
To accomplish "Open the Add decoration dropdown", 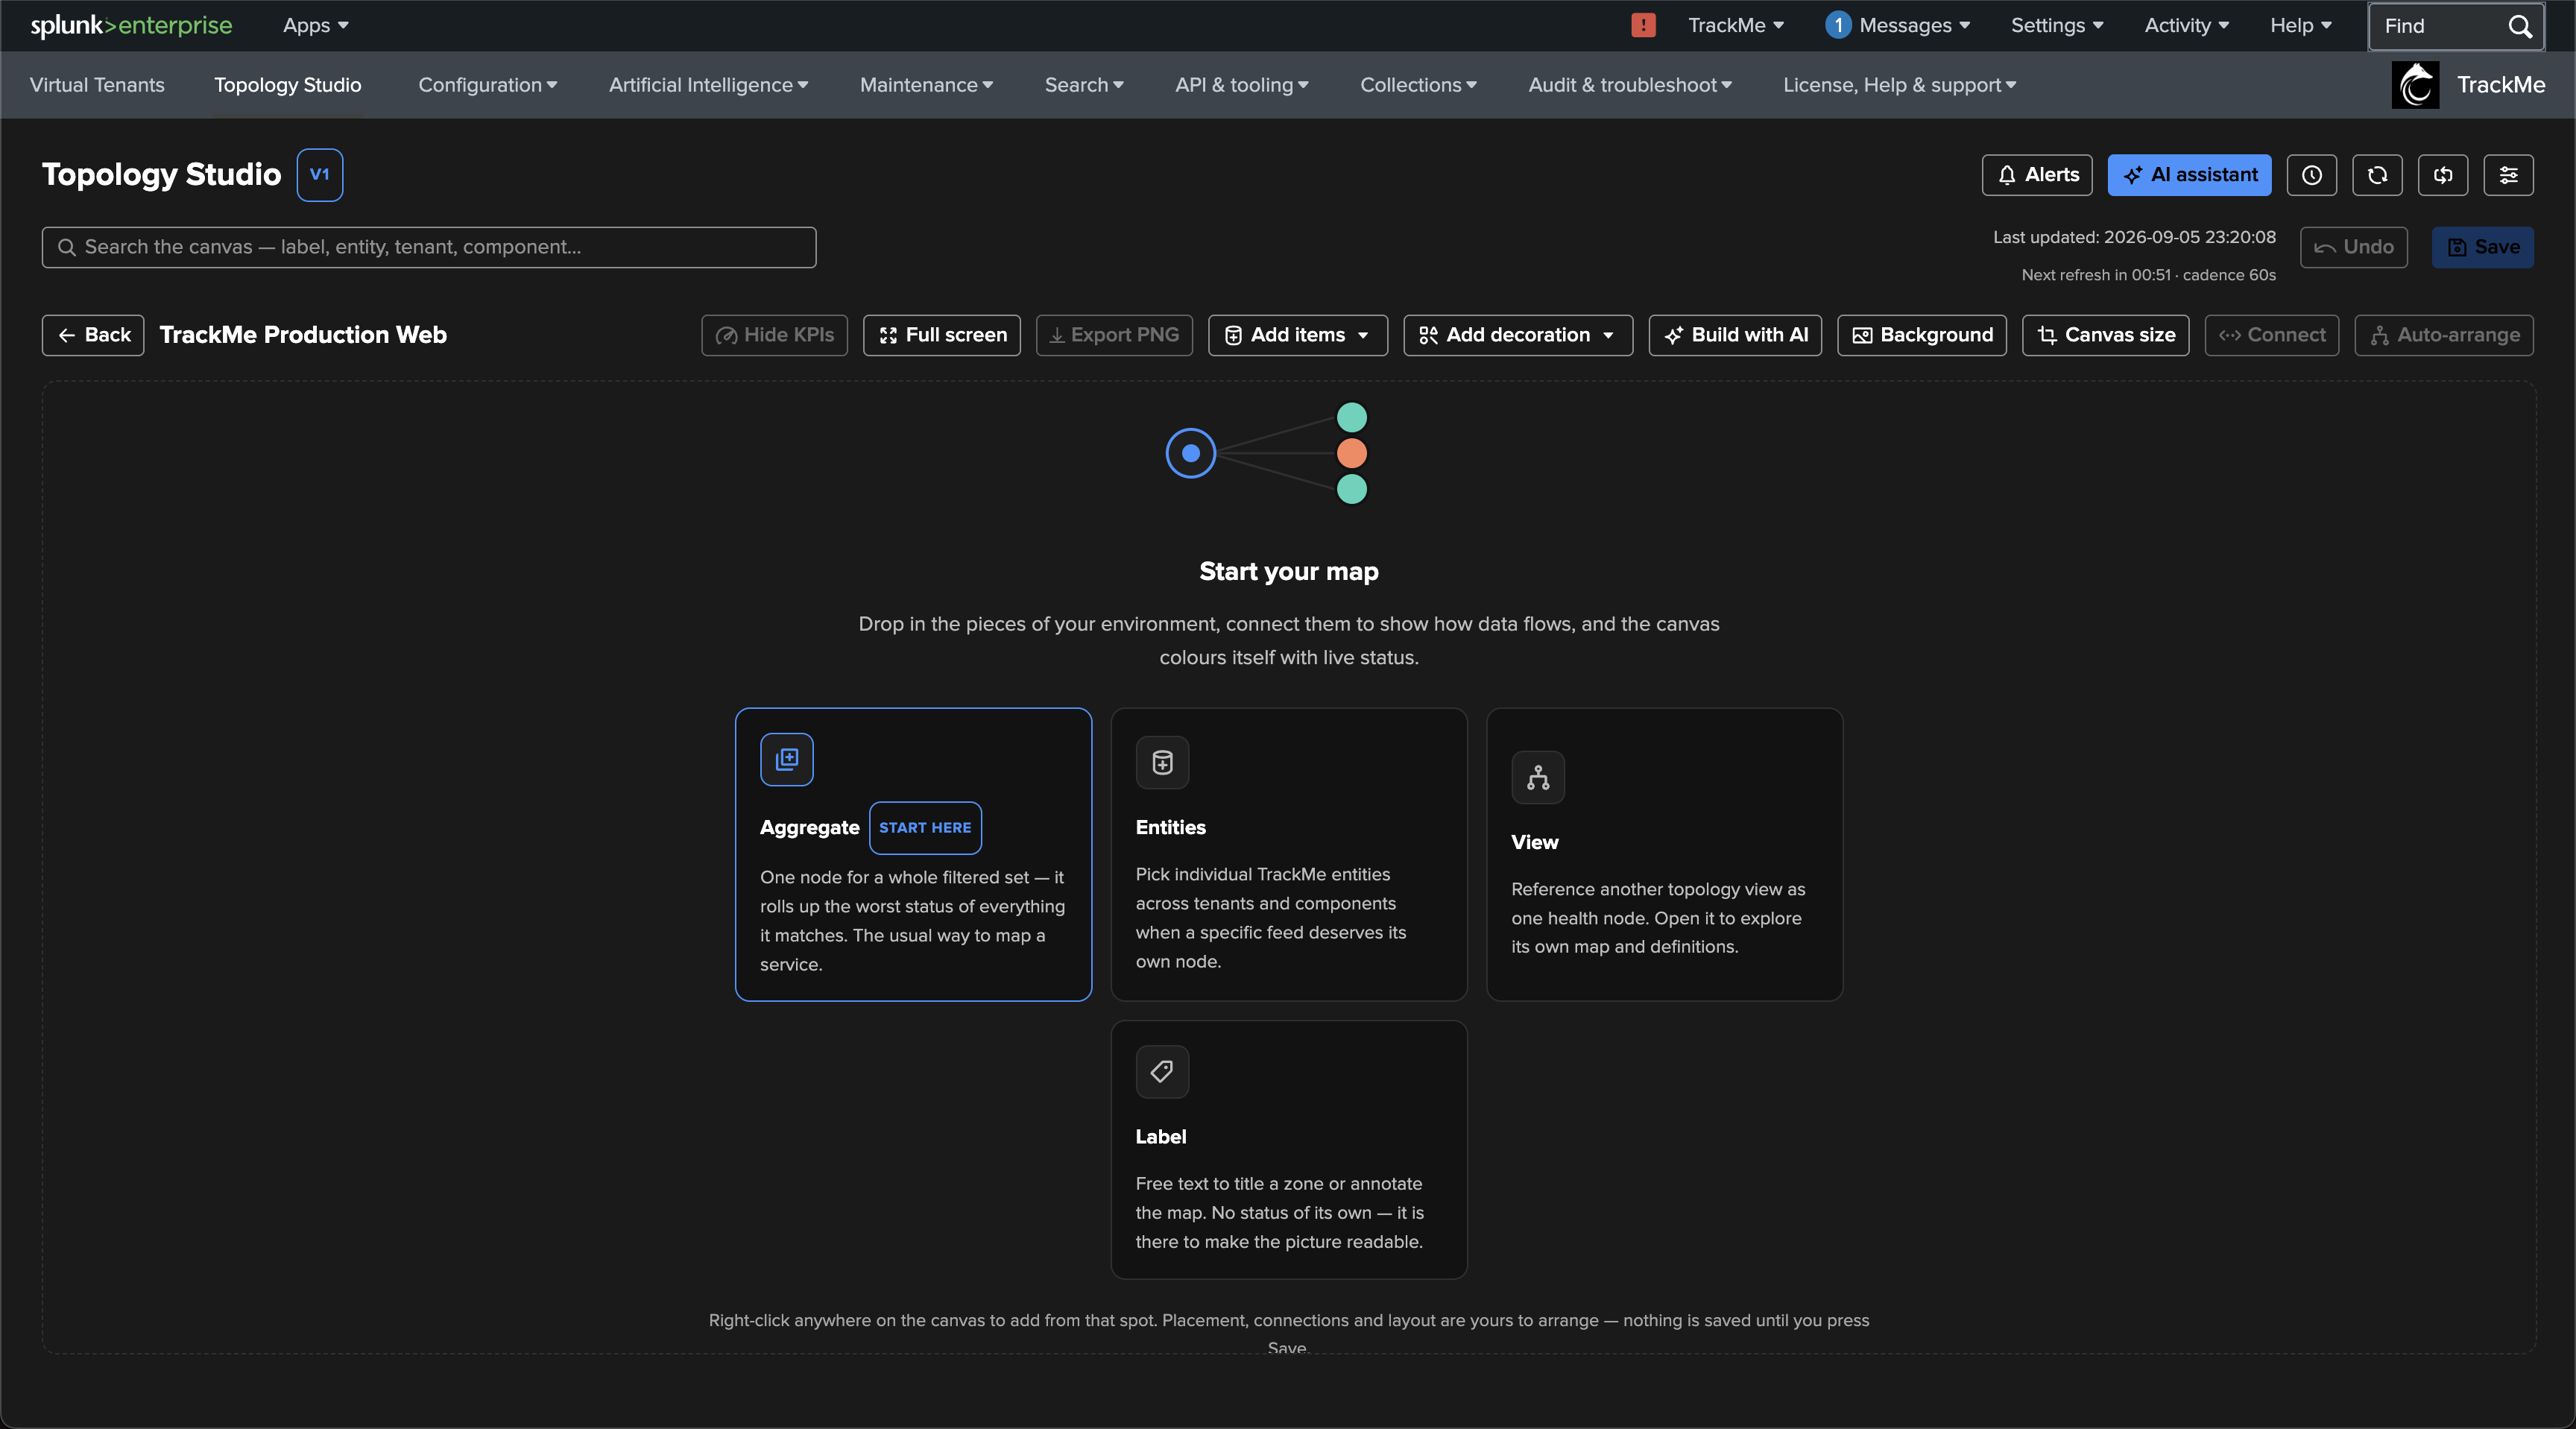I will pyautogui.click(x=1518, y=335).
